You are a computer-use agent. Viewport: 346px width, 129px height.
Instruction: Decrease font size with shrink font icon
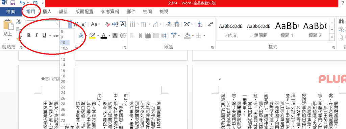[84, 24]
